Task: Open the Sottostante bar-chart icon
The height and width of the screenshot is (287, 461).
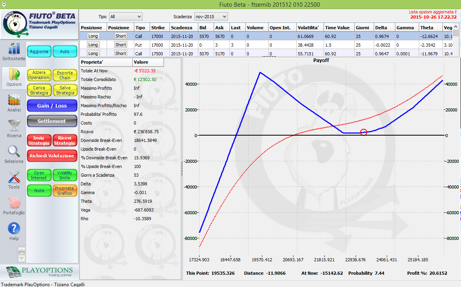Action: pyautogui.click(x=14, y=49)
